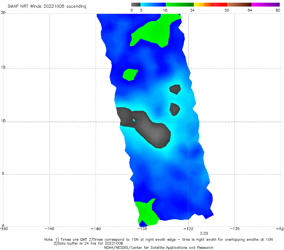Click the NOAA/NESDIS credit line
Viewport: 284px width, 250px height.
pyautogui.click(x=159, y=248)
